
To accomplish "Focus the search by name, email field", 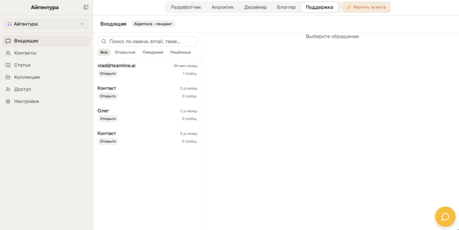I will click(147, 41).
